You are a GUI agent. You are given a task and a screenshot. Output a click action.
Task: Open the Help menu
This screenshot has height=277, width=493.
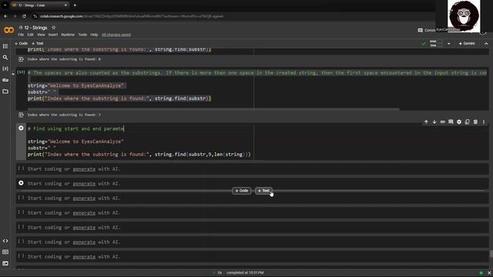[94, 35]
